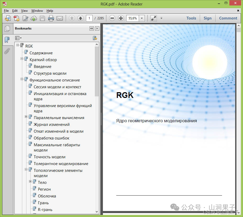Close the document with menu bar X
243x217 pixels.
(x=238, y=10)
